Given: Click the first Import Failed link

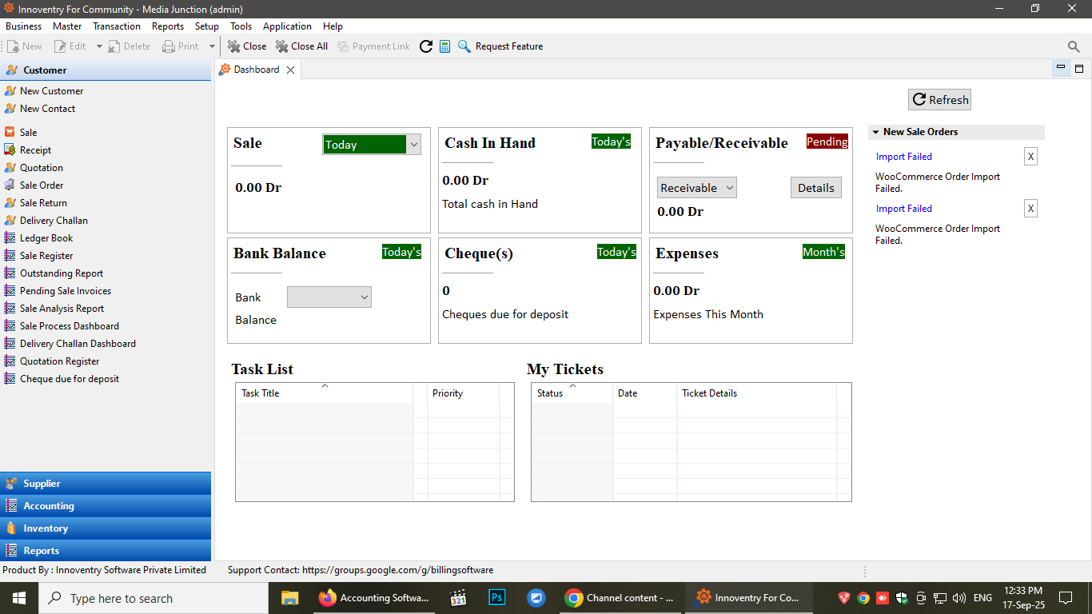Looking at the screenshot, I should (x=903, y=157).
